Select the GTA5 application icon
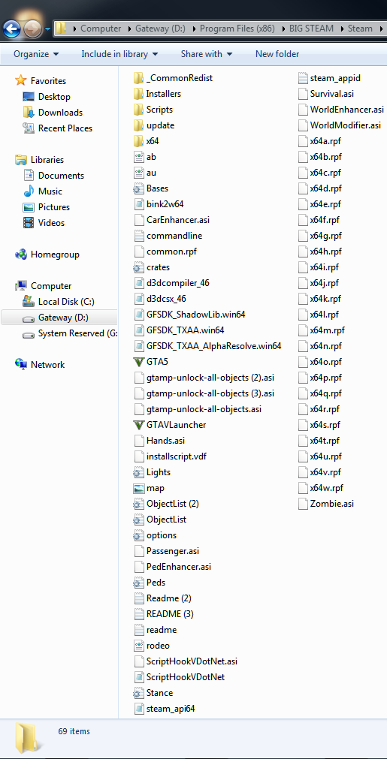 pyautogui.click(x=138, y=362)
